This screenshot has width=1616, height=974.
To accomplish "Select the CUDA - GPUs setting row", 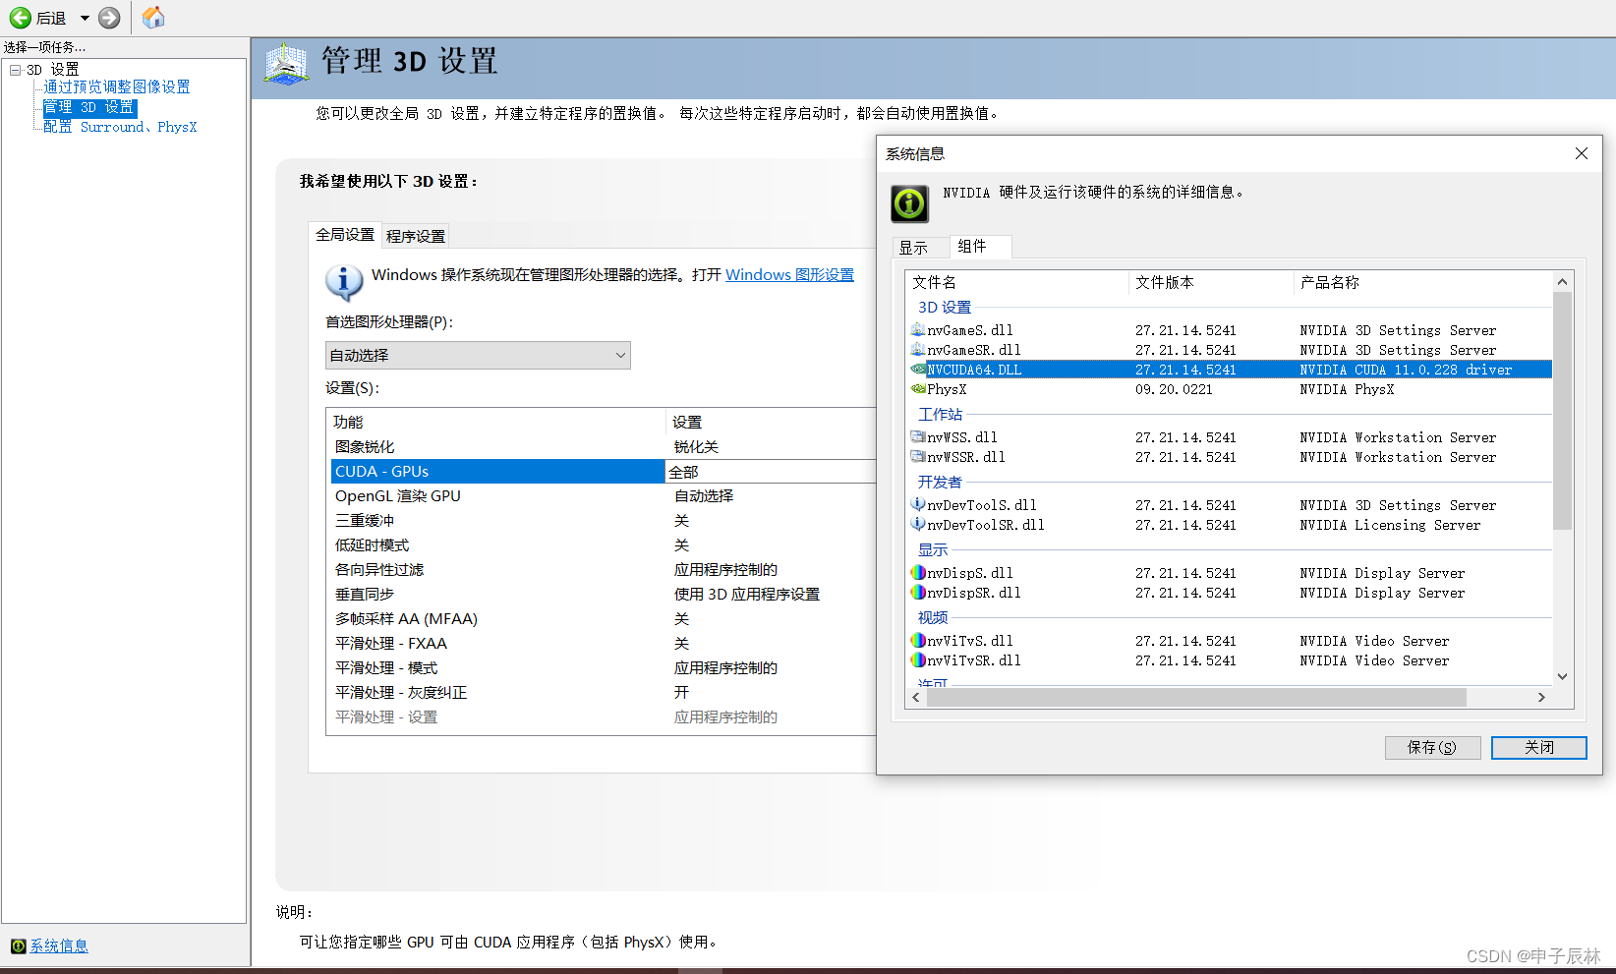I will (603, 472).
